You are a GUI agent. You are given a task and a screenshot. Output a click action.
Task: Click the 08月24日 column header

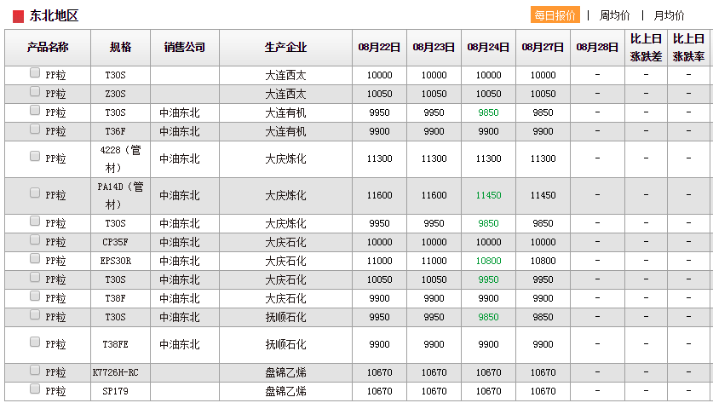tap(488, 48)
